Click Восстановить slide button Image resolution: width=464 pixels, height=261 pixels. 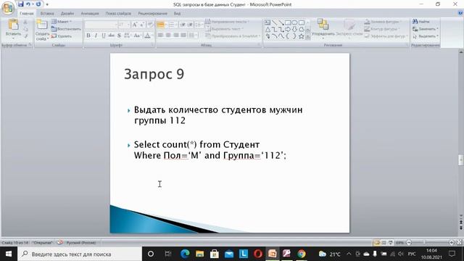click(x=66, y=29)
